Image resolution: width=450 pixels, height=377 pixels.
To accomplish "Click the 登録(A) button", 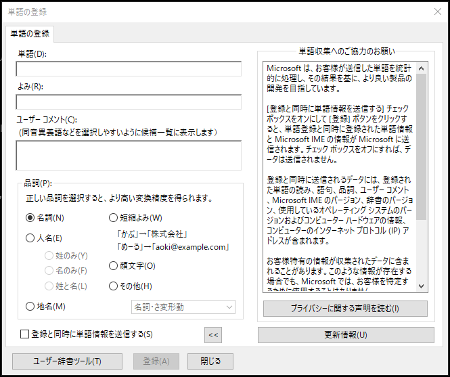I will (x=156, y=361).
